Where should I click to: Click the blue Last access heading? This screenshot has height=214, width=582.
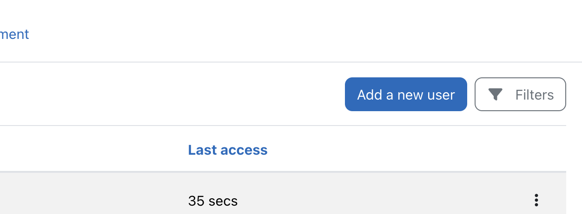coord(228,150)
